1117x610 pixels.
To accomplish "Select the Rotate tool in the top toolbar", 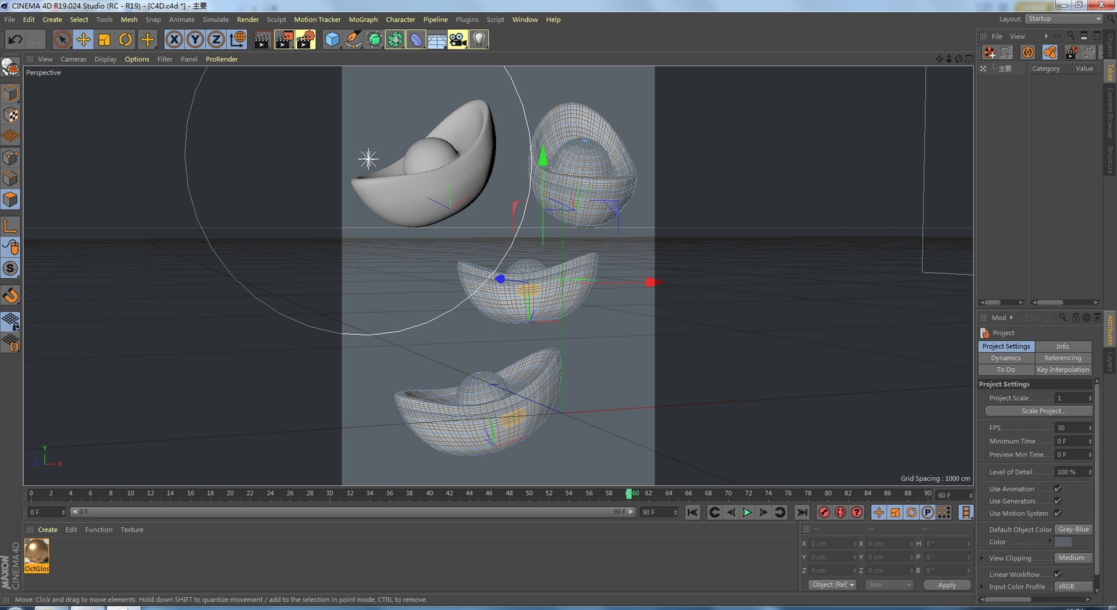I will pyautogui.click(x=125, y=40).
